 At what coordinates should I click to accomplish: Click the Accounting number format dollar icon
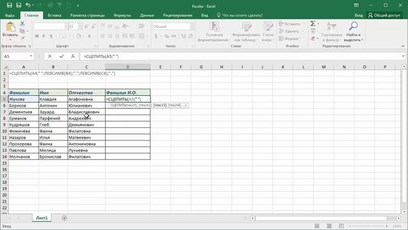coord(156,36)
